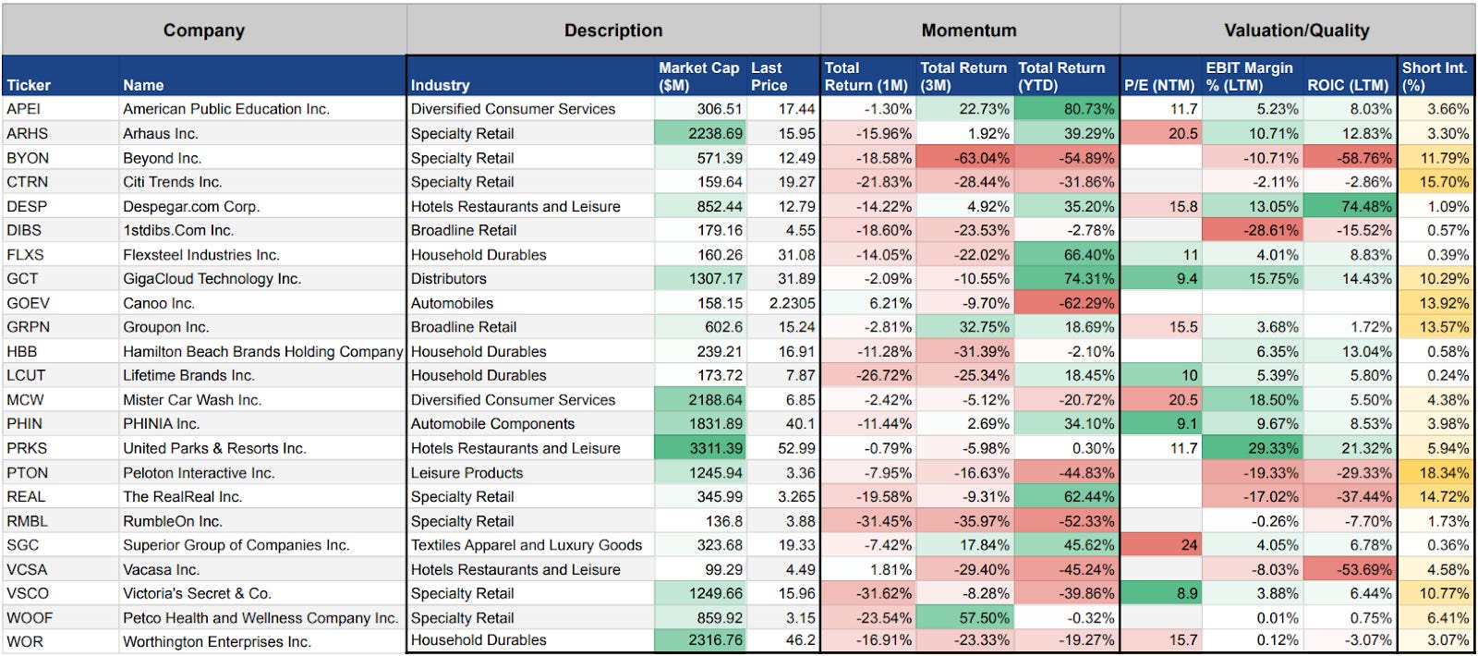Select the Total Return (3M) header
This screenshot has height=656, width=1478.
[x=963, y=76]
